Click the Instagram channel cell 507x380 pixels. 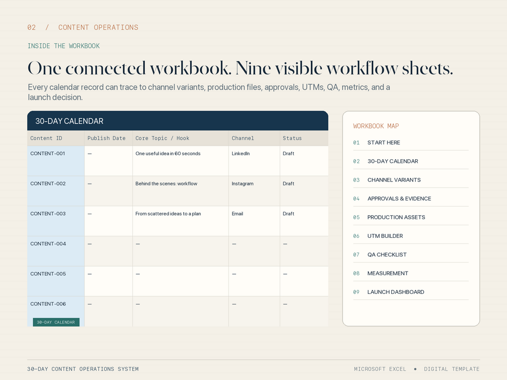[x=254, y=191]
